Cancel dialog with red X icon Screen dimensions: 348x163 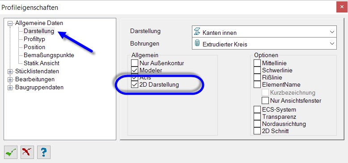(27, 152)
